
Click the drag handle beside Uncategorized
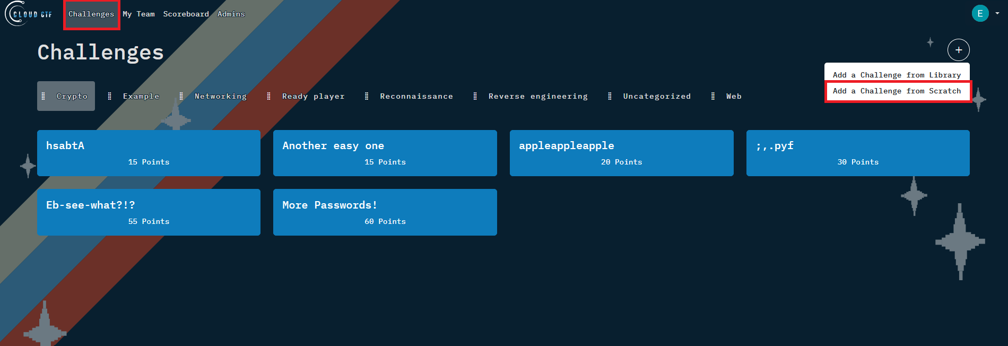pyautogui.click(x=610, y=96)
